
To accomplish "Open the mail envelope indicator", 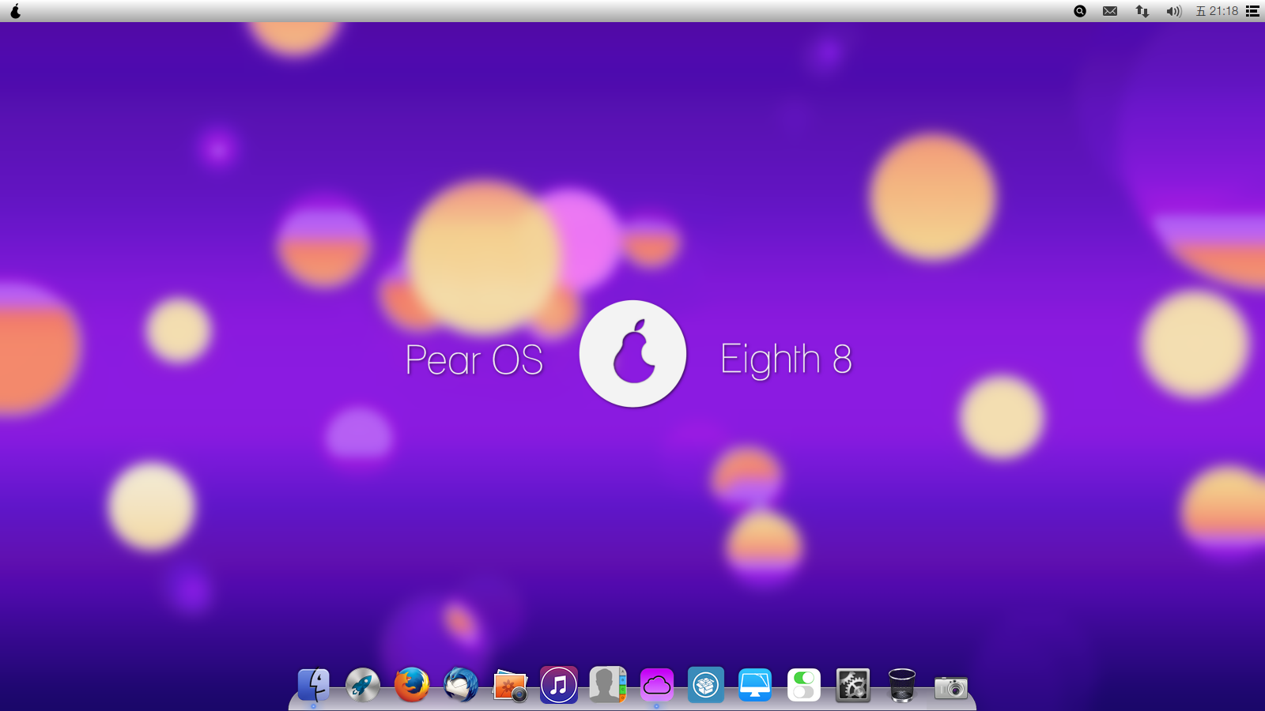I will point(1110,11).
